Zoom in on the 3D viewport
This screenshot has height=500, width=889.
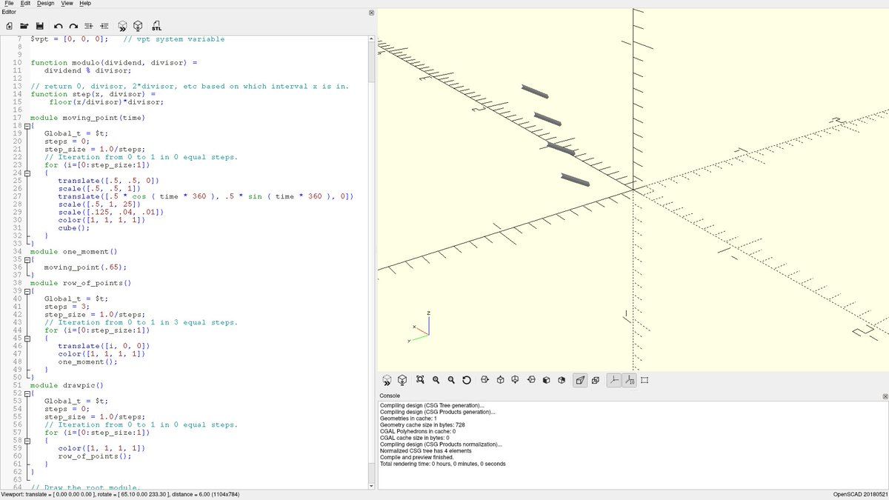click(x=436, y=380)
